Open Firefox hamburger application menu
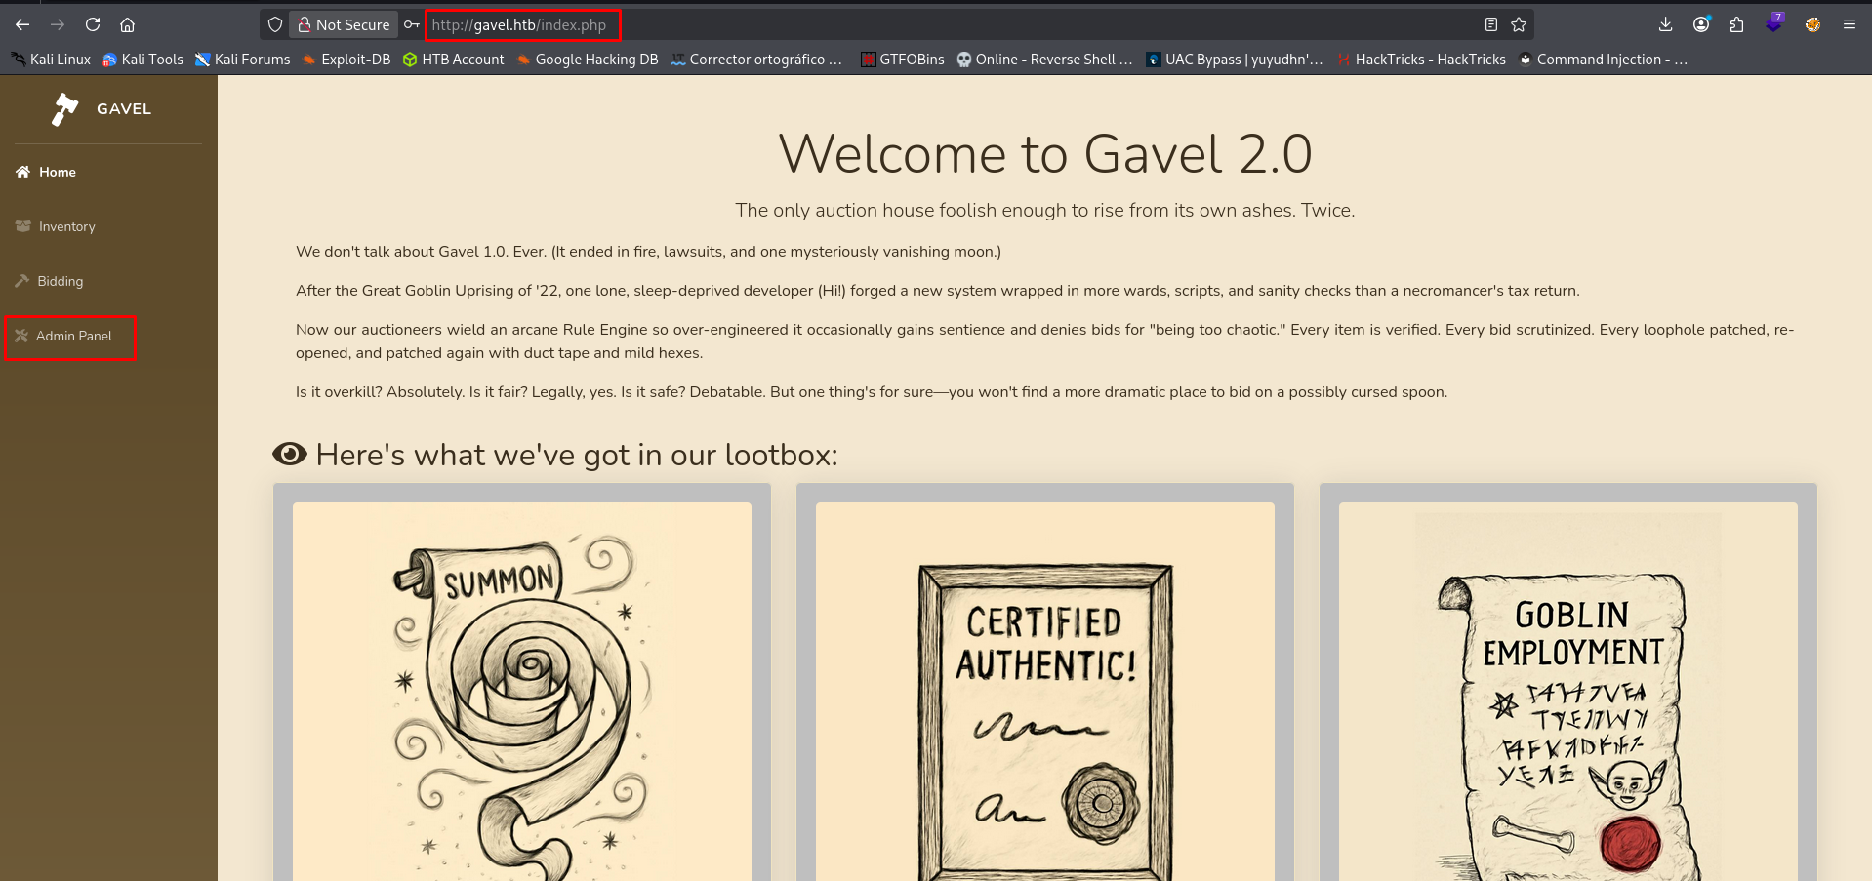 tap(1849, 24)
